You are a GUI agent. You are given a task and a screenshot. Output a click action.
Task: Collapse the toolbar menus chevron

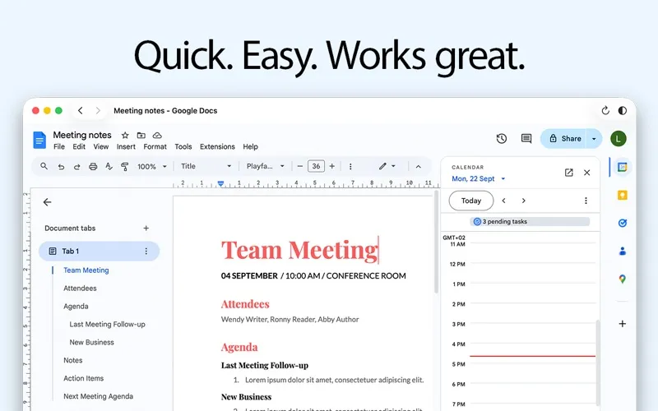[x=419, y=167]
